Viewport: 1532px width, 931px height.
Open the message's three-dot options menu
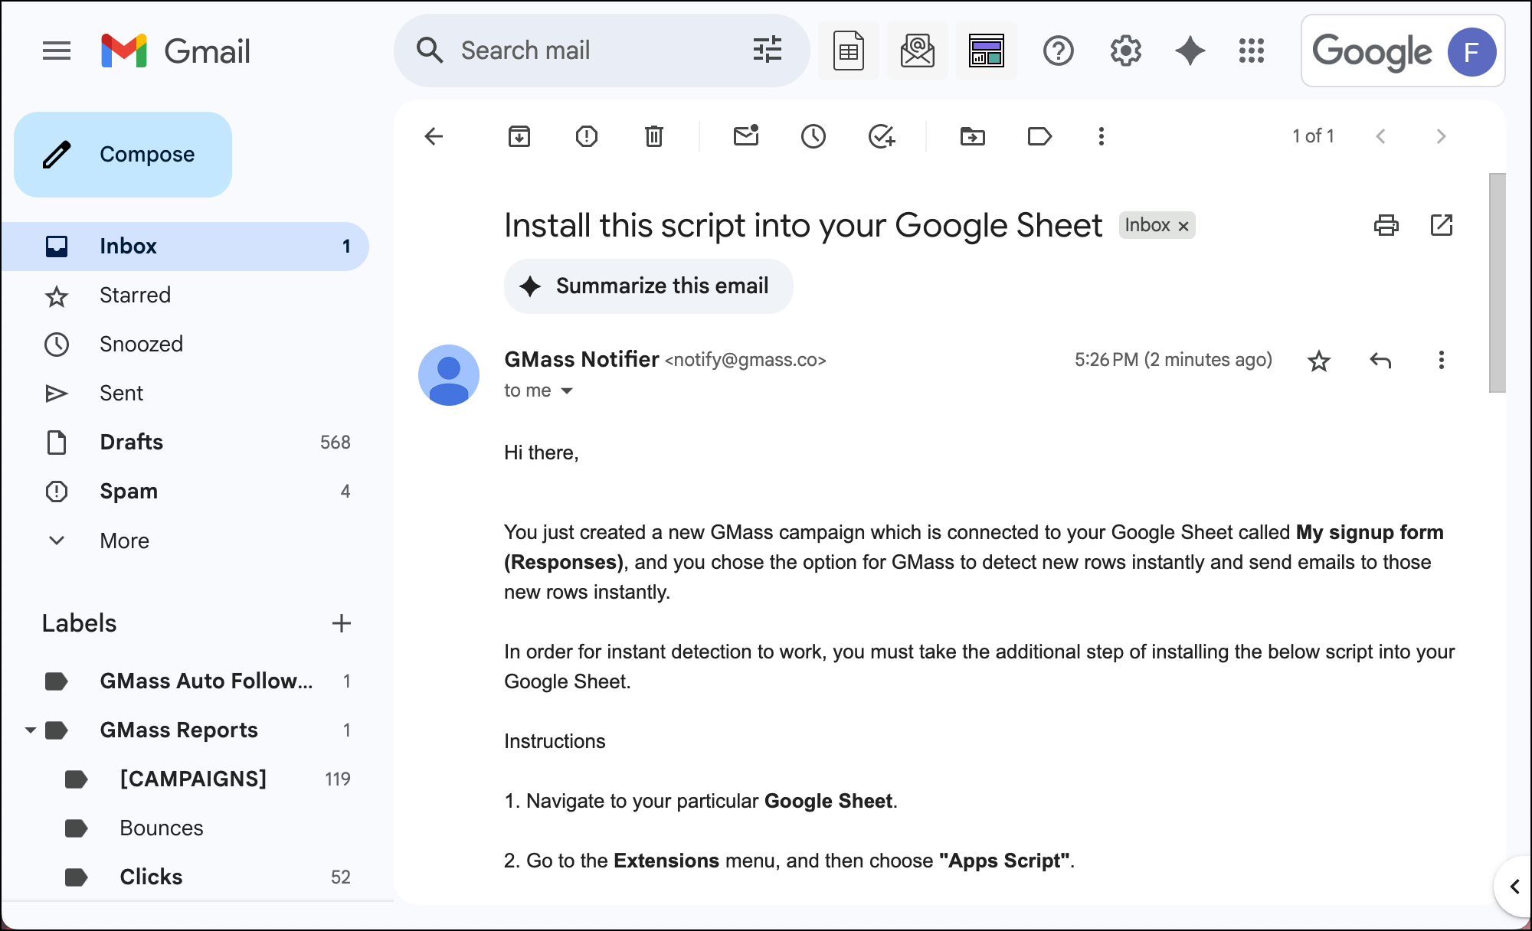[x=1441, y=360]
